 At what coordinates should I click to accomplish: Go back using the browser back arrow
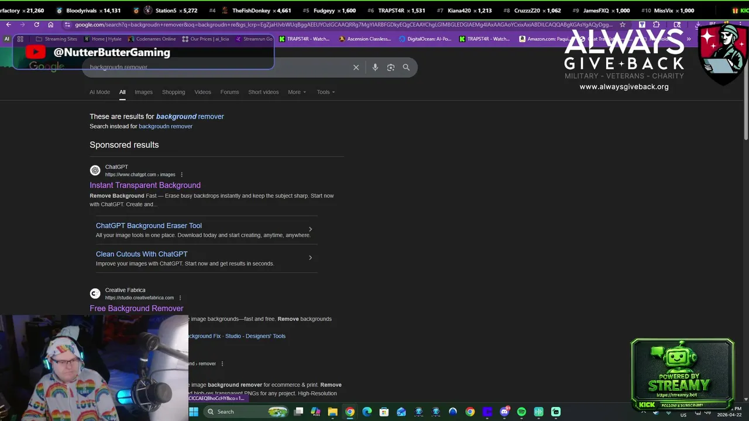pos(9,25)
